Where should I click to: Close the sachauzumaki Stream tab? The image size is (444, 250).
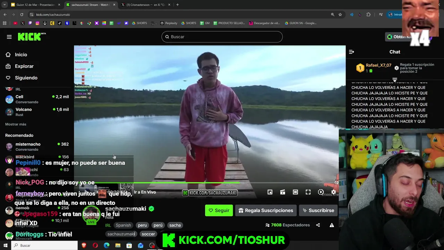point(114,5)
